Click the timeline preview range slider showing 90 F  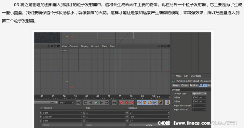pyautogui.click(x=46, y=103)
